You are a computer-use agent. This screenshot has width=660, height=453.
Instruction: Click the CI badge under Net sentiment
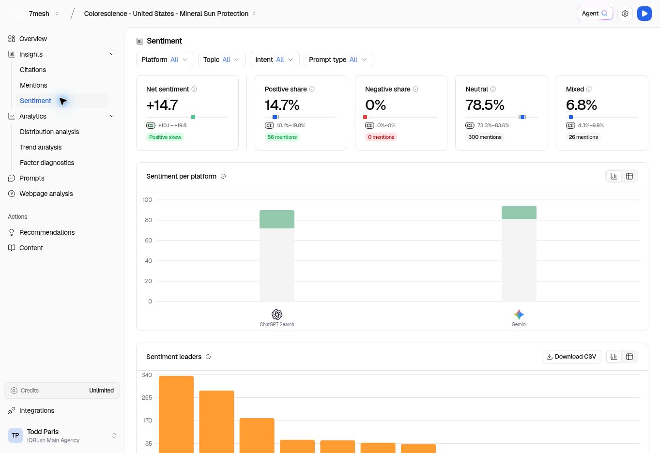(151, 125)
